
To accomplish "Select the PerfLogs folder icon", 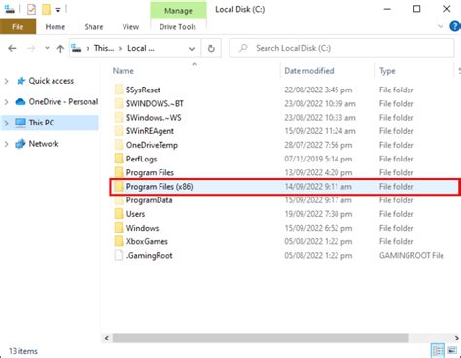I will click(119, 159).
